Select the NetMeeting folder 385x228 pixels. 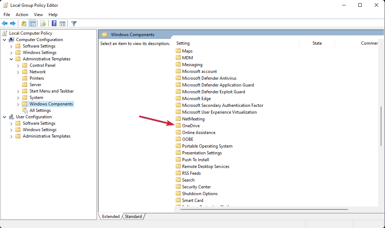pos(193,119)
